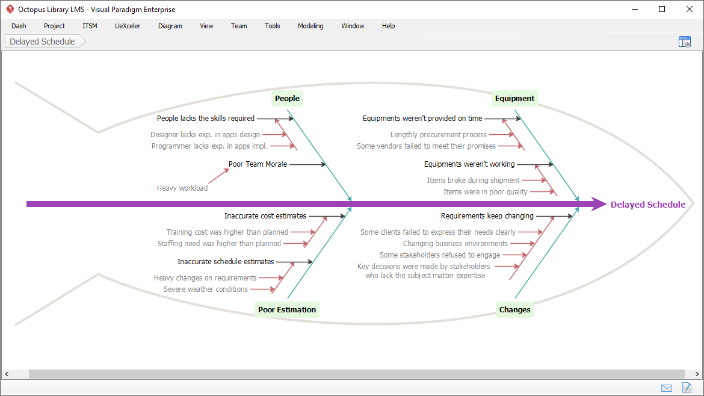Select the Heavy workload cause node

point(182,188)
